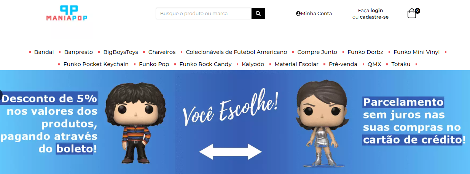The width and height of the screenshot is (470, 174).
Task: Open the shopping bag cart icon
Action: 412,14
